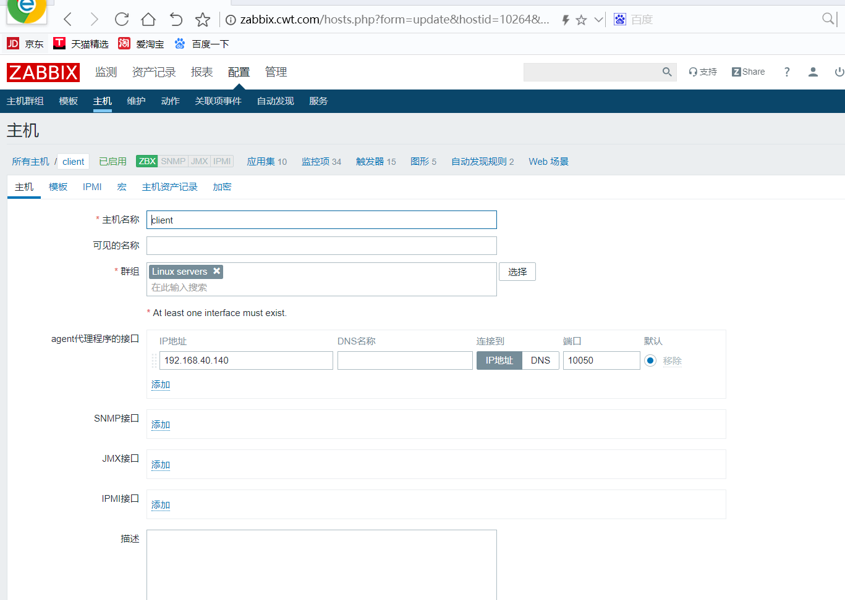This screenshot has width=845, height=600.
Task: Click the 所有主机 breadcrumb link
Action: coord(30,162)
